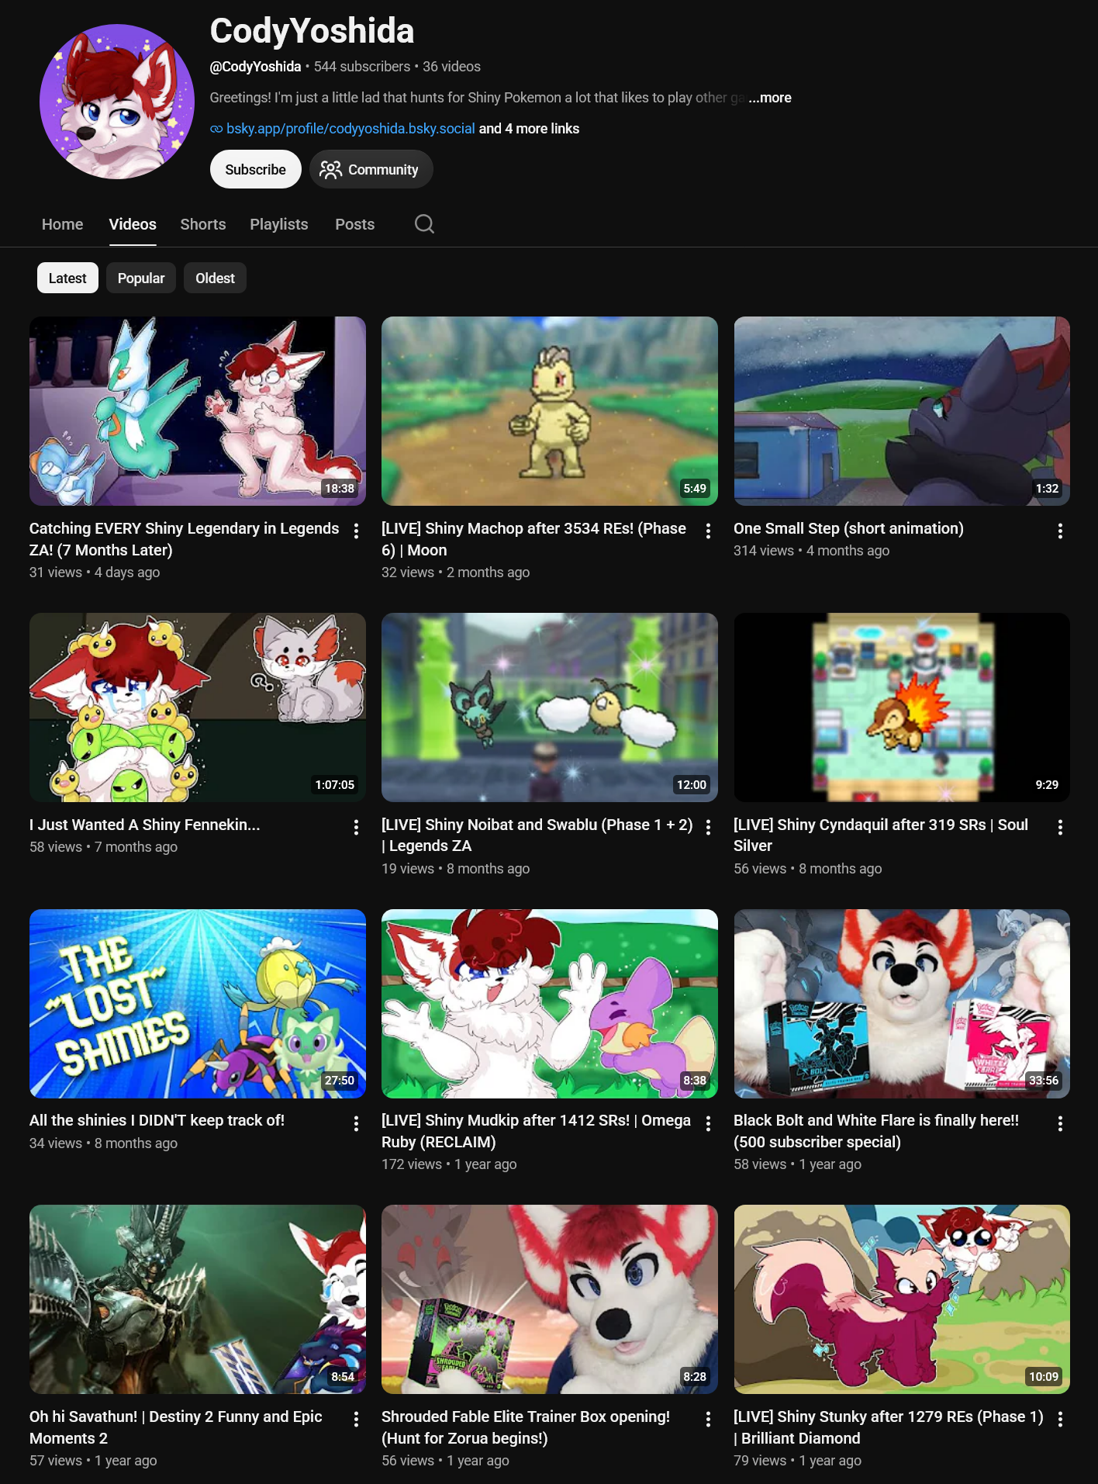Open options menu for Shiny Stunky video
Viewport: 1098px width, 1484px height.
coord(1060,1419)
